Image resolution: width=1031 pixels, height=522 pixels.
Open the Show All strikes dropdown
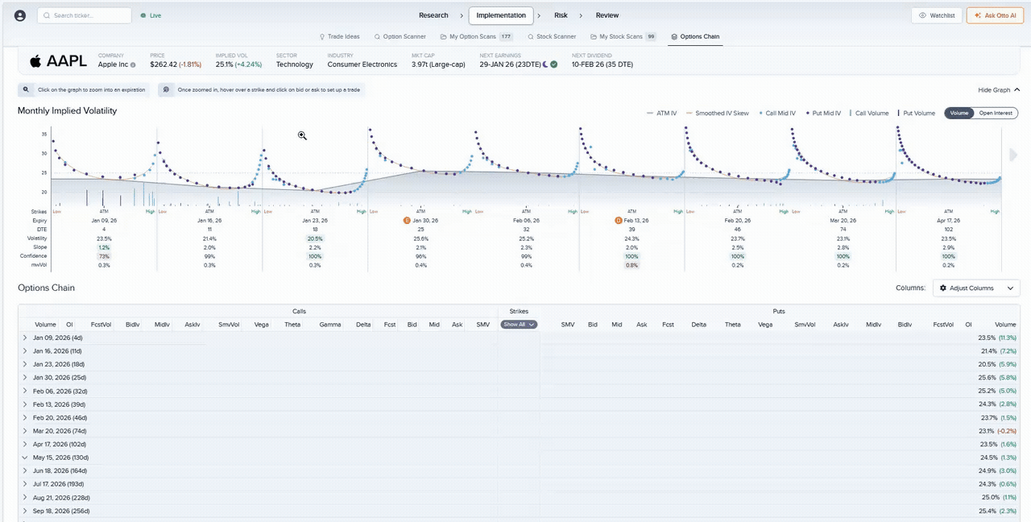(x=519, y=325)
